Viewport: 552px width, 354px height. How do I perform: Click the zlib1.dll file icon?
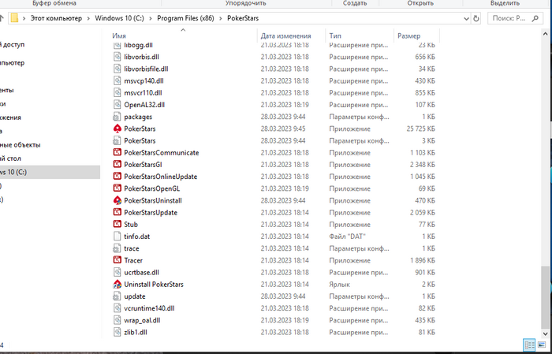(117, 332)
